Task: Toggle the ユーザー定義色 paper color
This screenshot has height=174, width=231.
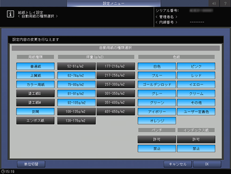Action: point(196,112)
